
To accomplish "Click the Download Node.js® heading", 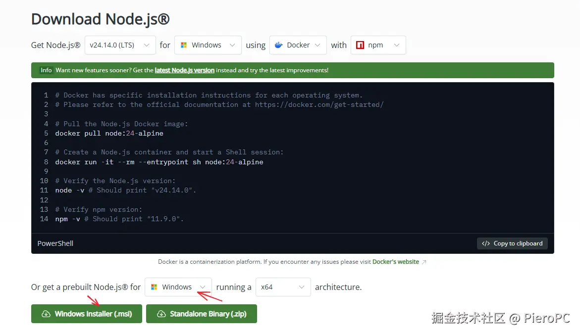I will [100, 19].
